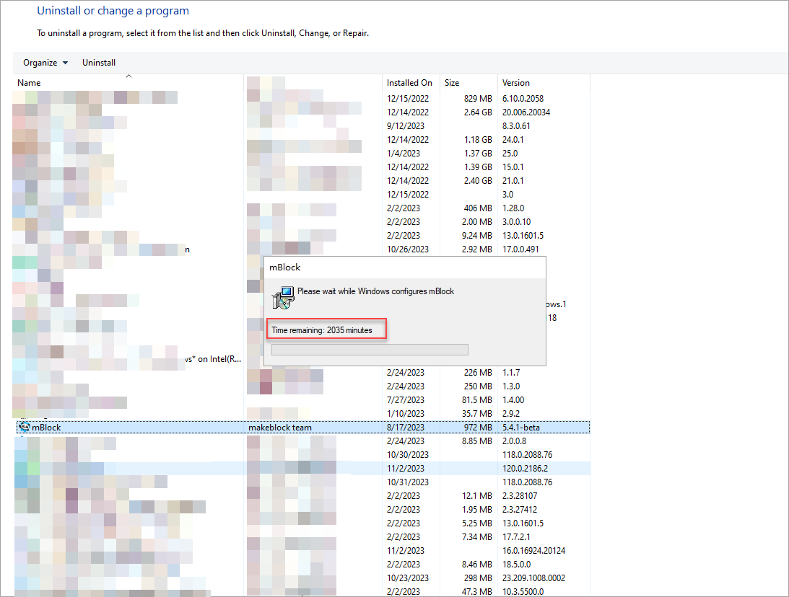Sort programs by Size column header
The width and height of the screenshot is (789, 597).
pyautogui.click(x=452, y=83)
